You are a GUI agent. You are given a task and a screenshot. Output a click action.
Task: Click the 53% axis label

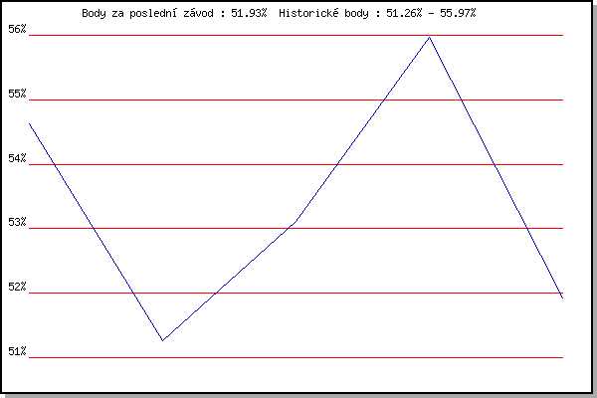click(17, 222)
